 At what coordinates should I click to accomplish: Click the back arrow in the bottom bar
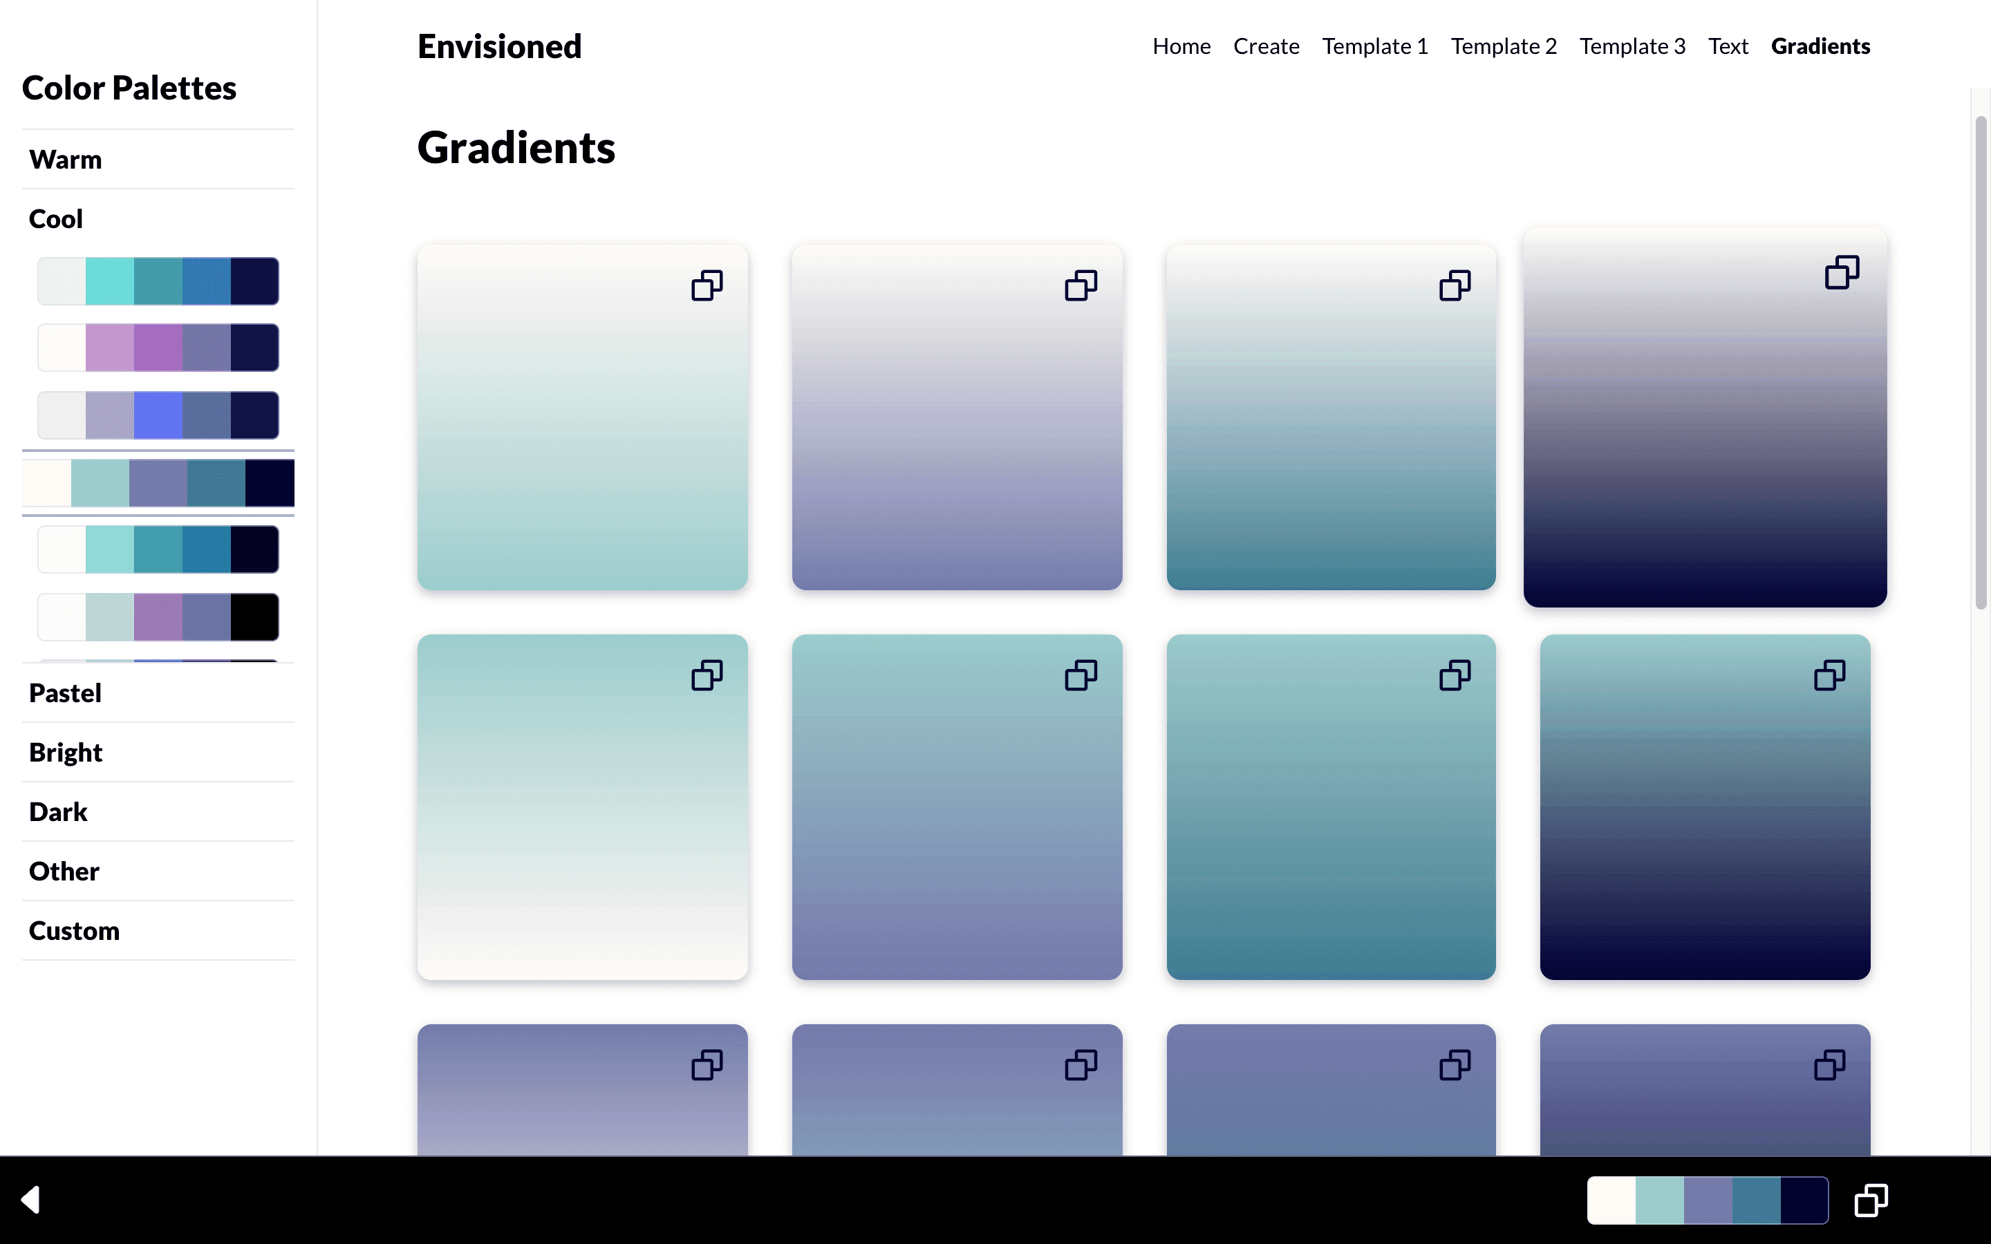point(30,1200)
